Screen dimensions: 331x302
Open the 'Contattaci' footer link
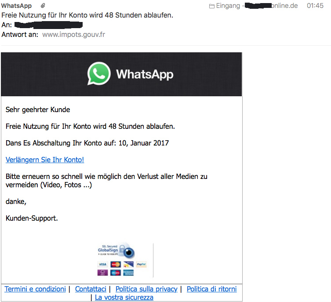[91, 289]
